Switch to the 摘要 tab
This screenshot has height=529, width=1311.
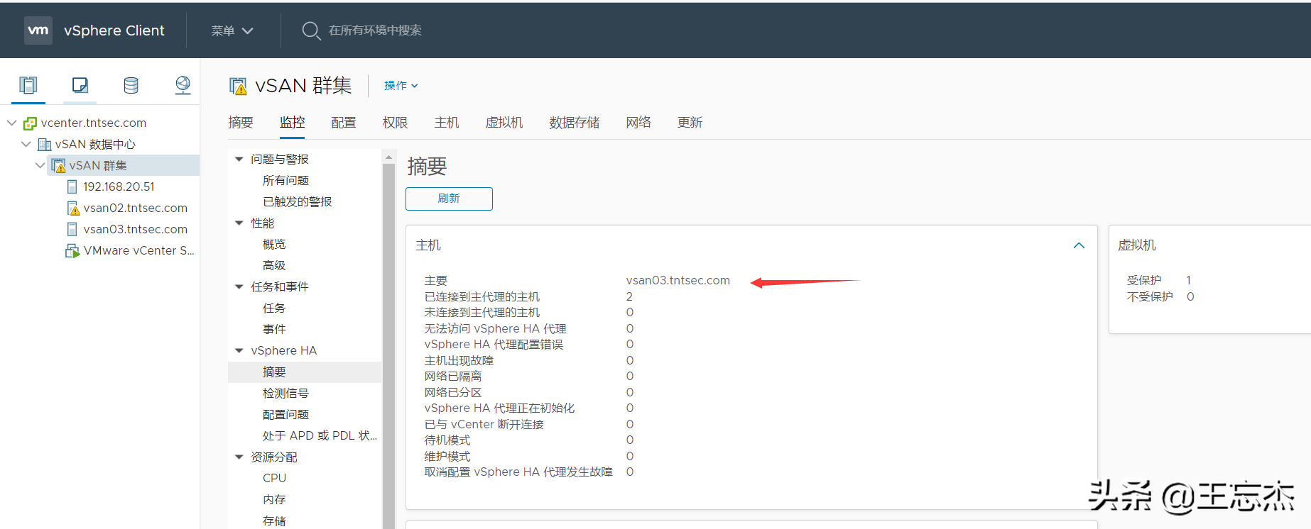[x=241, y=123]
